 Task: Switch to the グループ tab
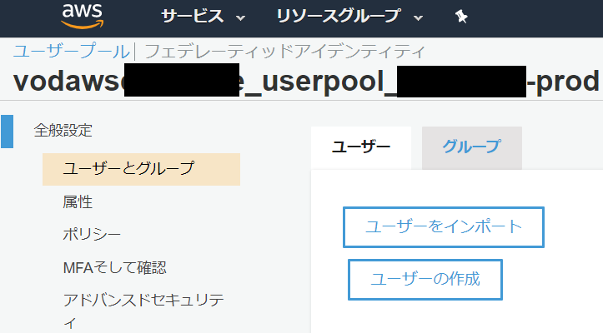[472, 147]
